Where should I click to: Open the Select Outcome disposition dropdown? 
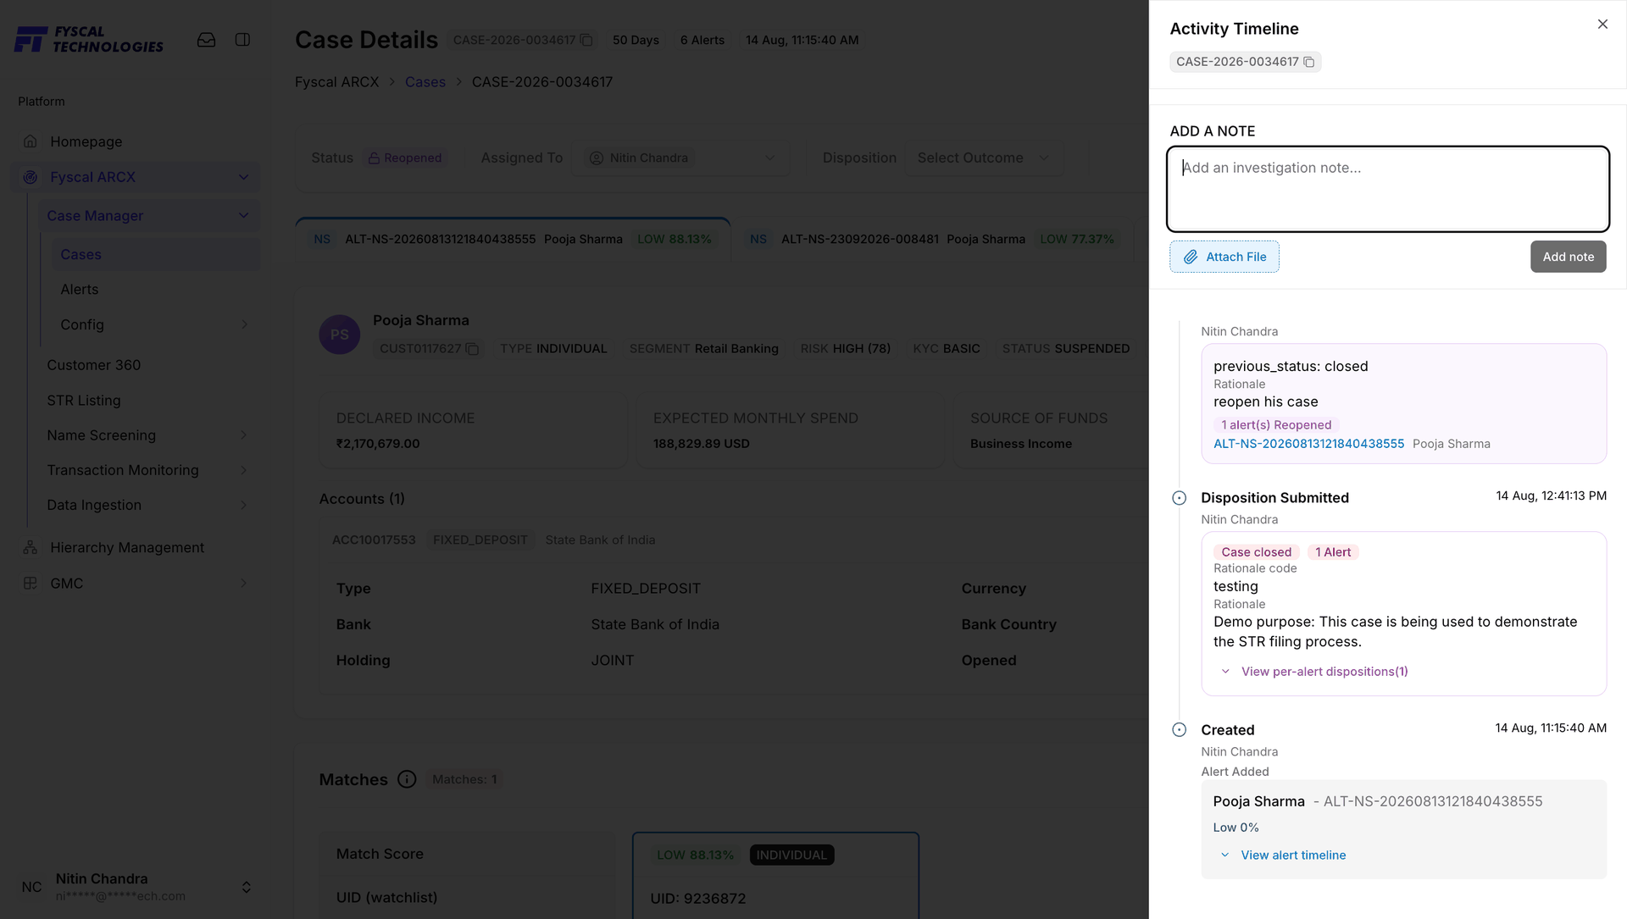983,158
